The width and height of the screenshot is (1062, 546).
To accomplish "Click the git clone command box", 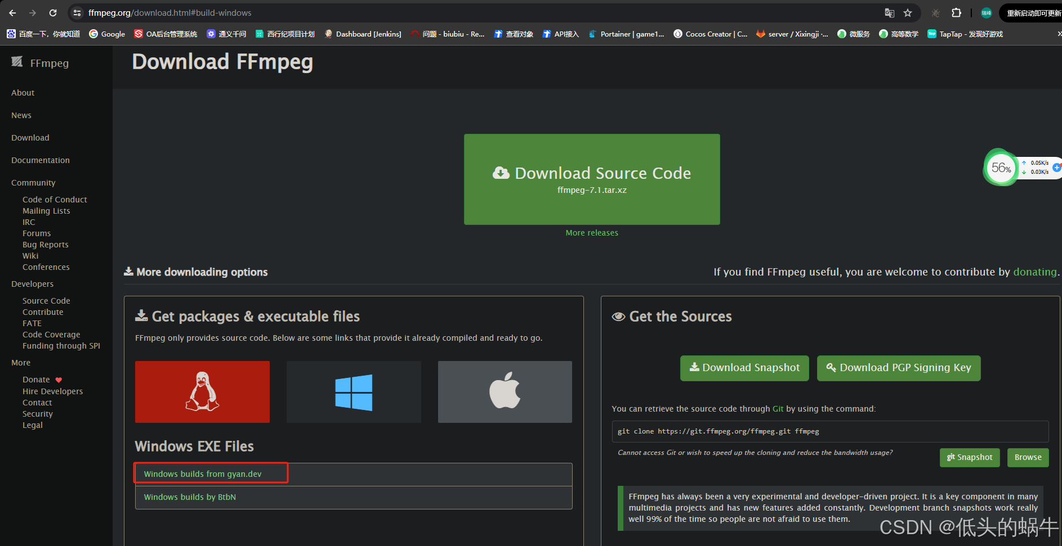I will [830, 431].
